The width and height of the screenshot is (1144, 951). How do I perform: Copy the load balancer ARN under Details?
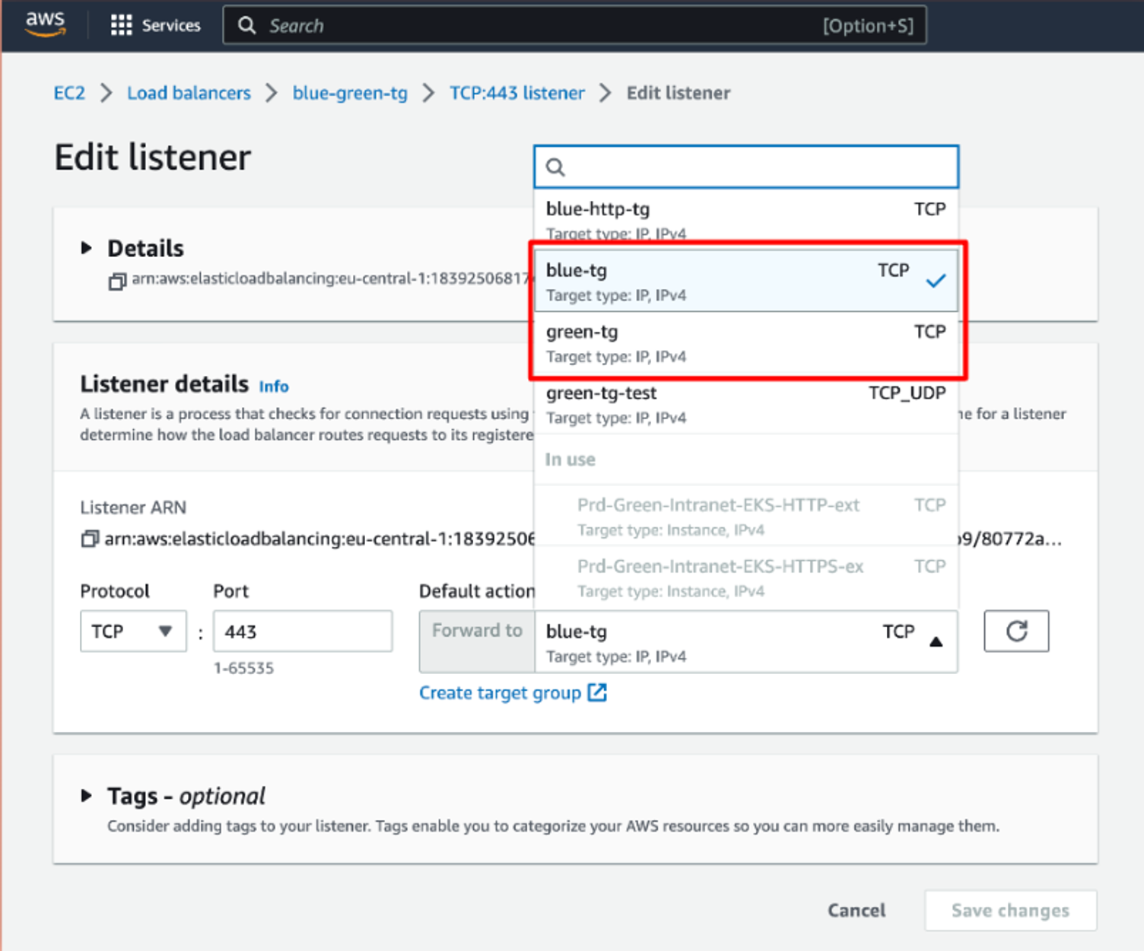coord(117,281)
